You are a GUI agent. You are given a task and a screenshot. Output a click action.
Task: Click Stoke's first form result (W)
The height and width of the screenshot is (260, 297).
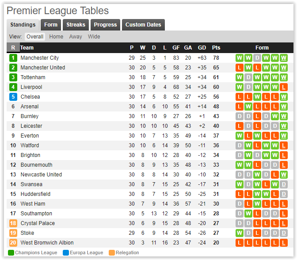[240, 233]
